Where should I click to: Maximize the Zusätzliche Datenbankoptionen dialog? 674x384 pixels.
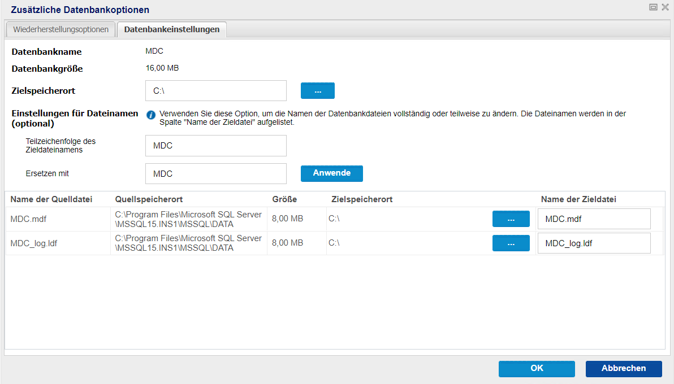653,7
